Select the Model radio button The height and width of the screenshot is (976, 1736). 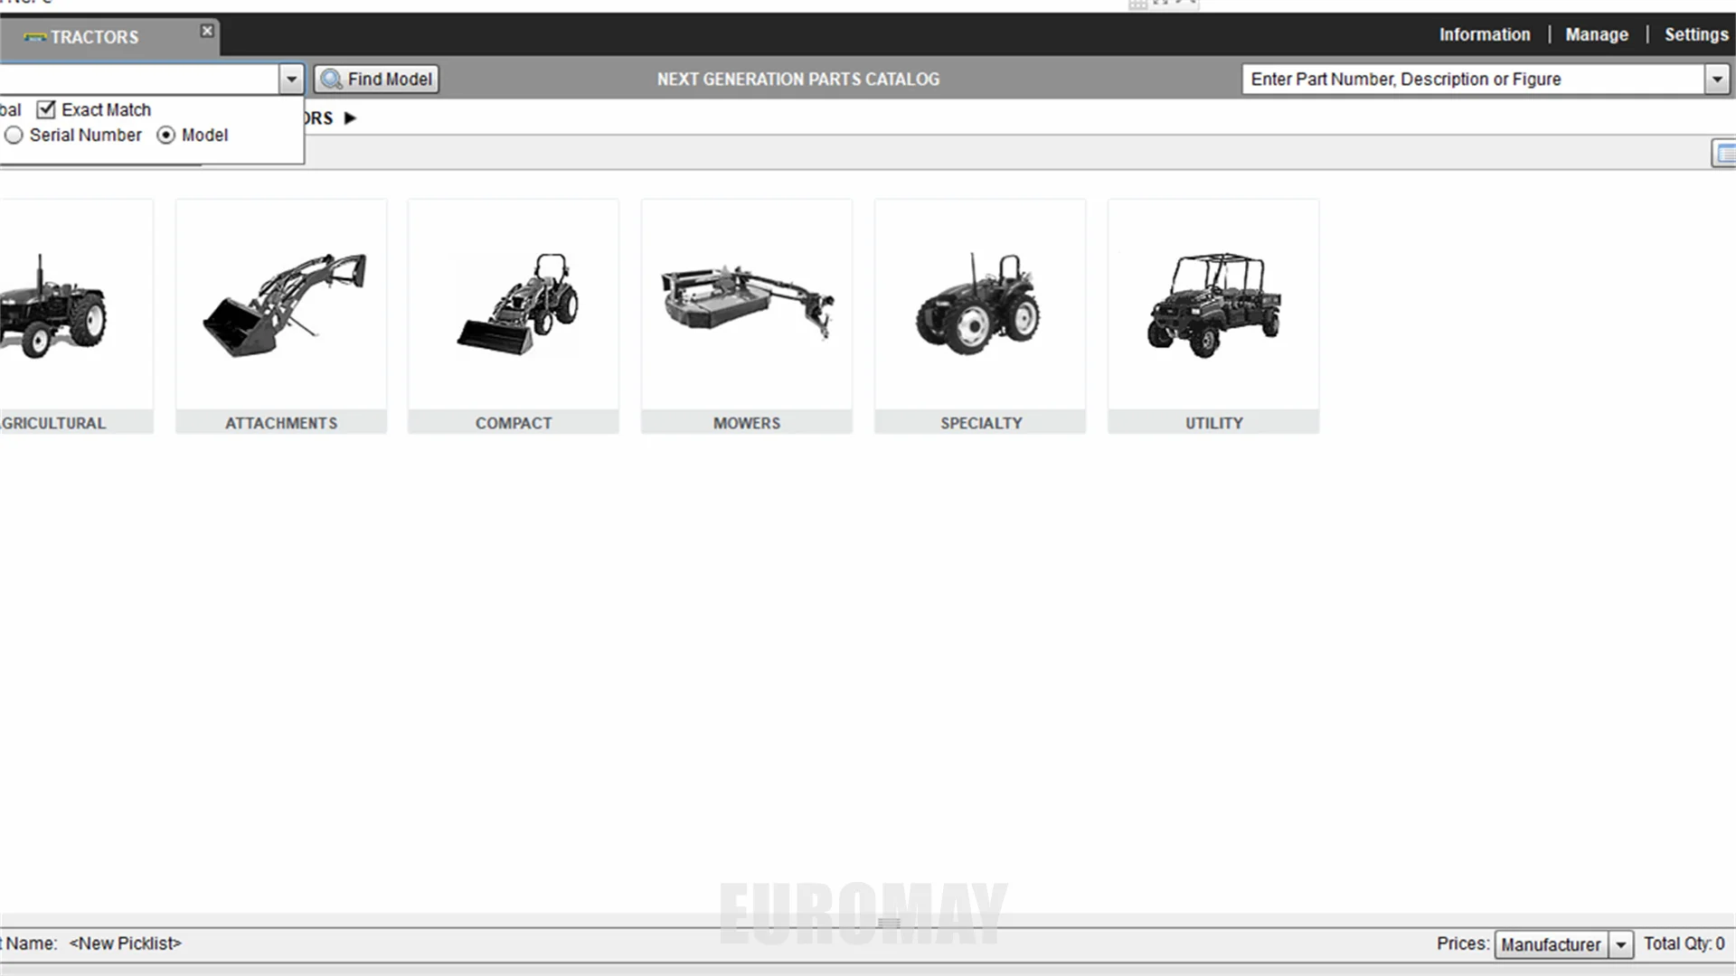point(166,136)
